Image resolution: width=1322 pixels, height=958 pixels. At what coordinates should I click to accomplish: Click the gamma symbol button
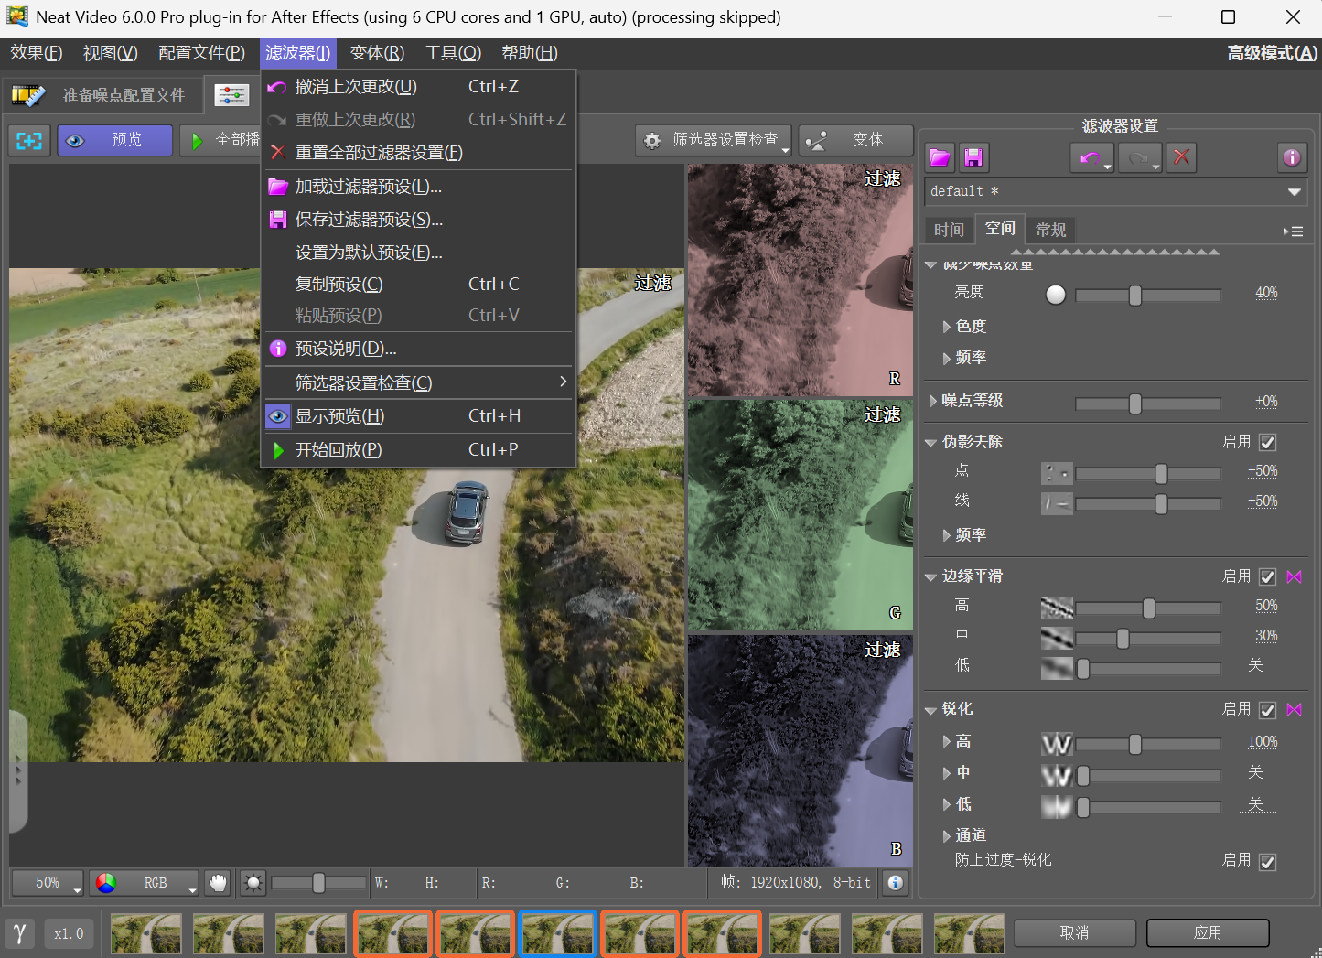click(x=19, y=933)
